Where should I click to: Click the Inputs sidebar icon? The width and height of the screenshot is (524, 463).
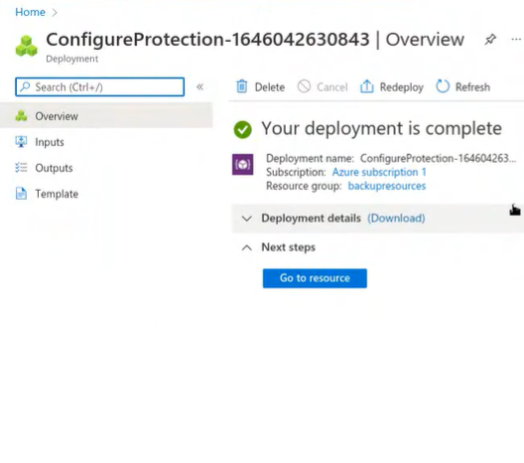click(21, 142)
